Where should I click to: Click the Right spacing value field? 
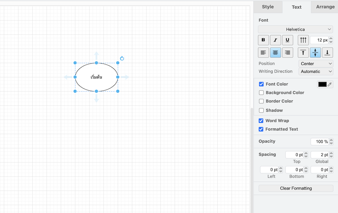320,170
